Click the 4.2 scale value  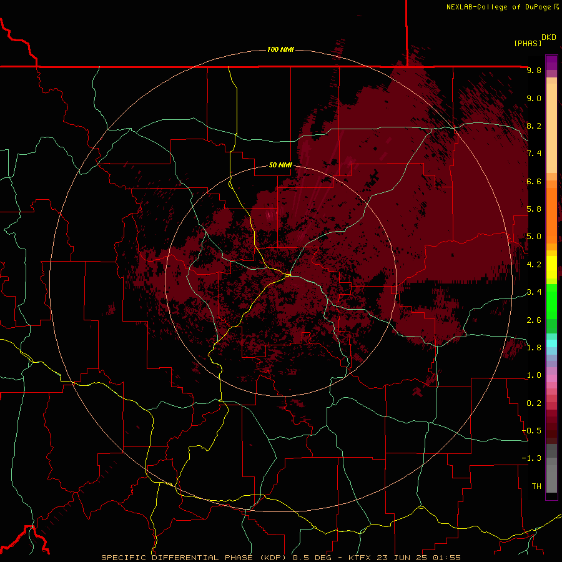534,265
